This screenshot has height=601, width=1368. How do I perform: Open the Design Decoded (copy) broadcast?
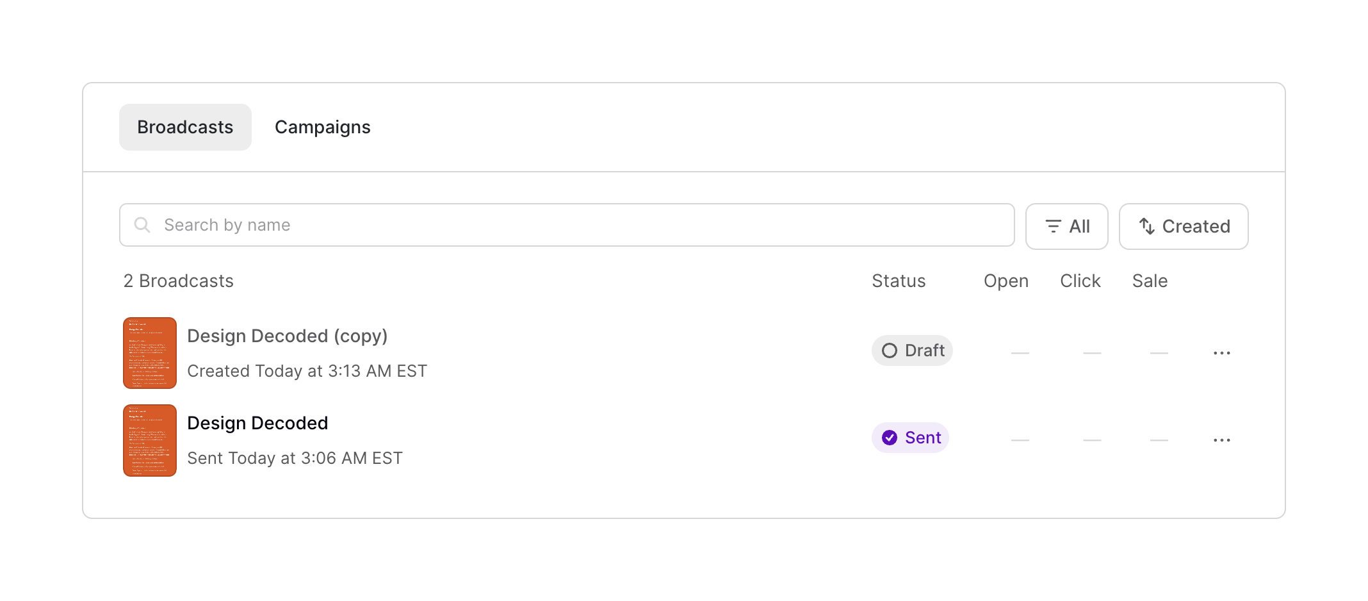pyautogui.click(x=287, y=336)
